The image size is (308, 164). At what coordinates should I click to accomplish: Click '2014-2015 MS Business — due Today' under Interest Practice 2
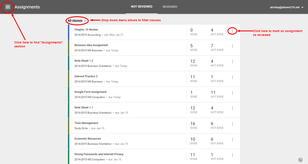pos(97,82)
